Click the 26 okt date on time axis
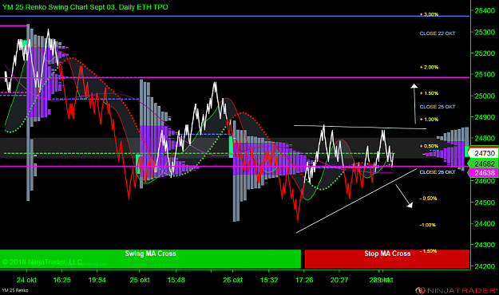The height and width of the screenshot is (295, 499). pyautogui.click(x=232, y=280)
